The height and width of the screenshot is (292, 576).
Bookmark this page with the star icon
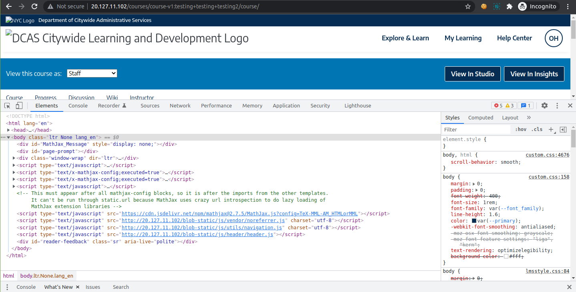(468, 6)
